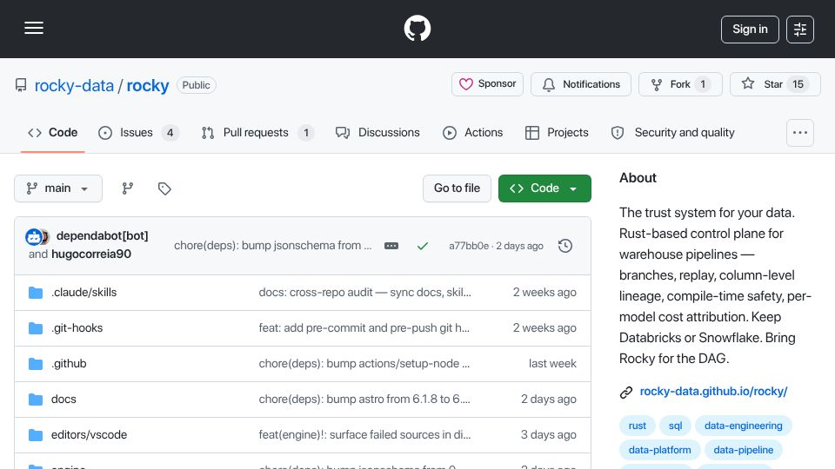Switch to the Discussions tab

[x=377, y=132]
